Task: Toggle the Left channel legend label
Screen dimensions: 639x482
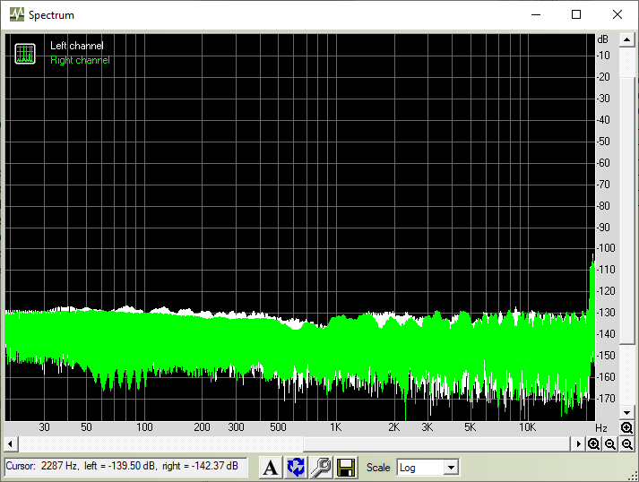Action: point(76,46)
